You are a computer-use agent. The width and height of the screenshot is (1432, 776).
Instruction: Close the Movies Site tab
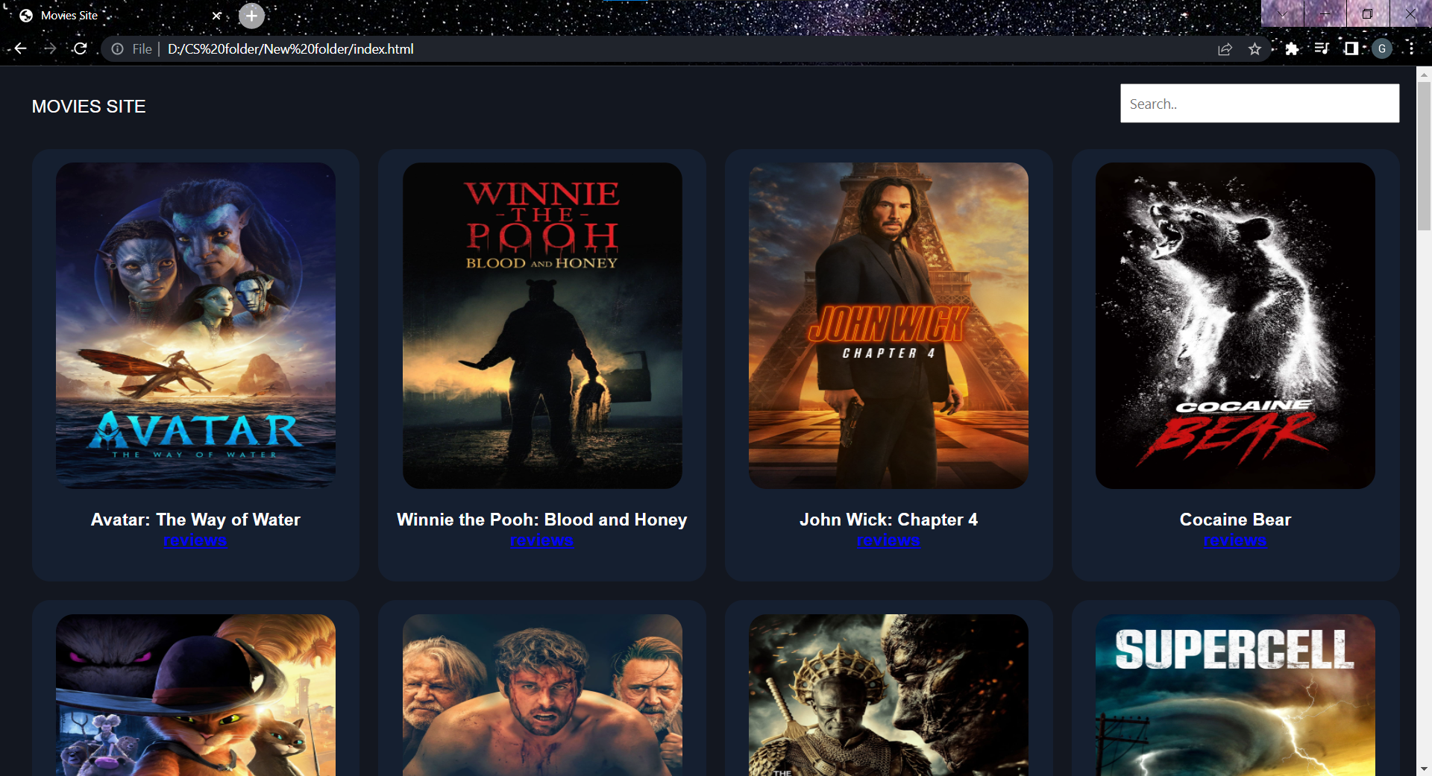click(x=216, y=16)
